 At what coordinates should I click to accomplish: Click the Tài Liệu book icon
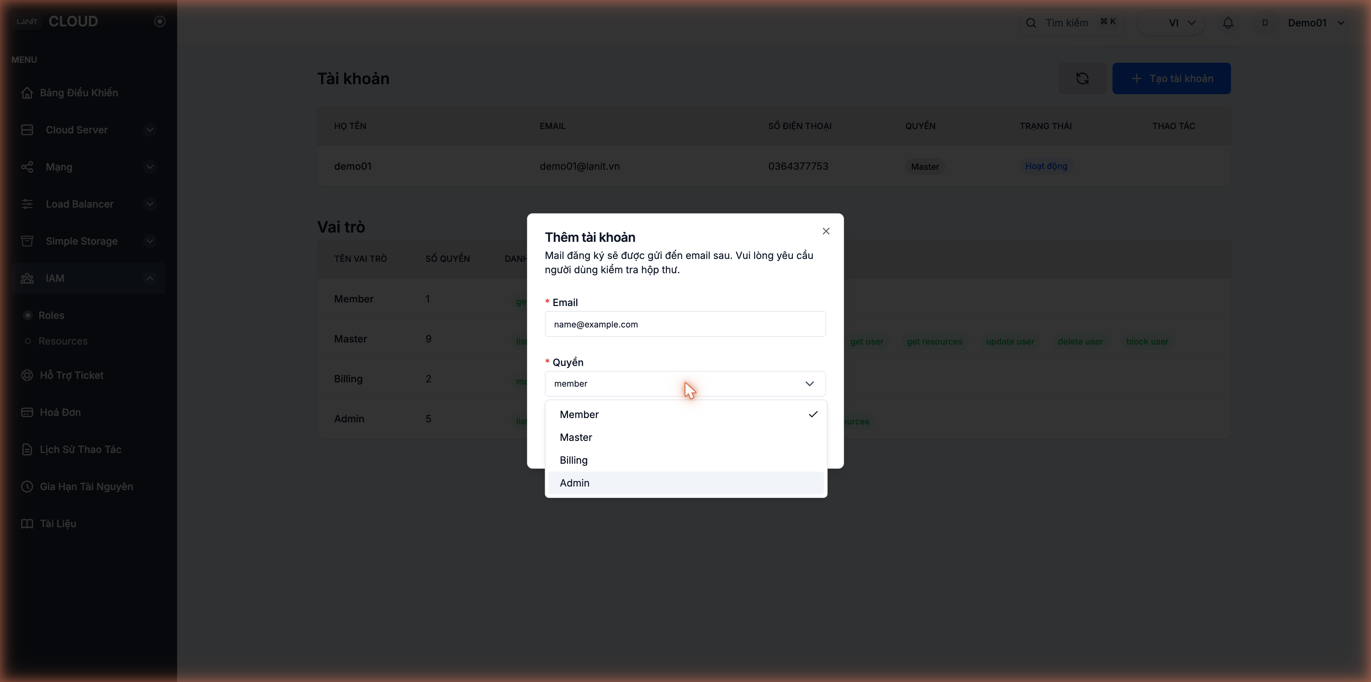pyautogui.click(x=27, y=524)
